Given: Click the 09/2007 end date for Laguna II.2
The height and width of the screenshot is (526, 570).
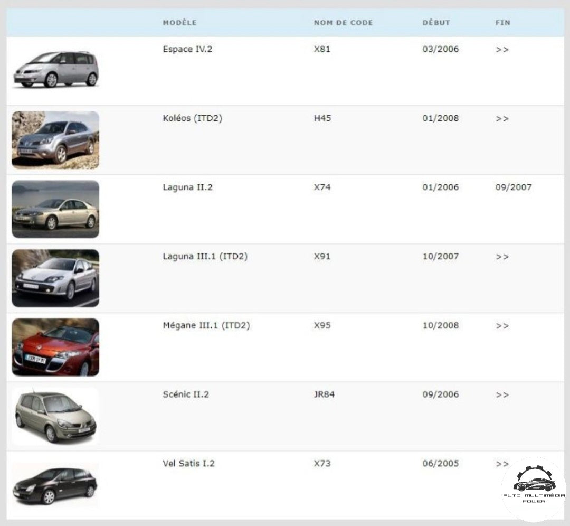Looking at the screenshot, I should 512,187.
